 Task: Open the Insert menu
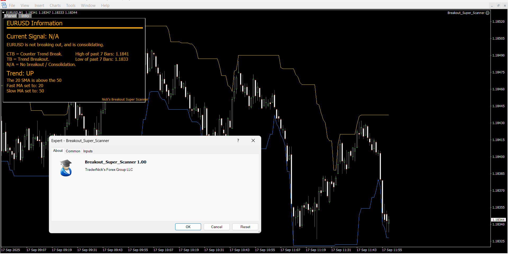(39, 6)
